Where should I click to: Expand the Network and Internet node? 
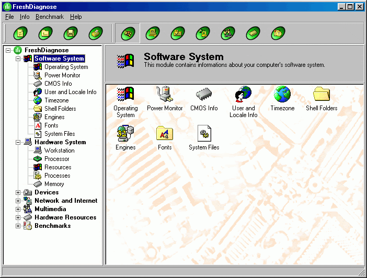click(18, 201)
